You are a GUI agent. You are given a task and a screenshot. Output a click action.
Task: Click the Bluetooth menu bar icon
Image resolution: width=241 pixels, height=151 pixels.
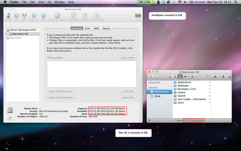point(174,2)
